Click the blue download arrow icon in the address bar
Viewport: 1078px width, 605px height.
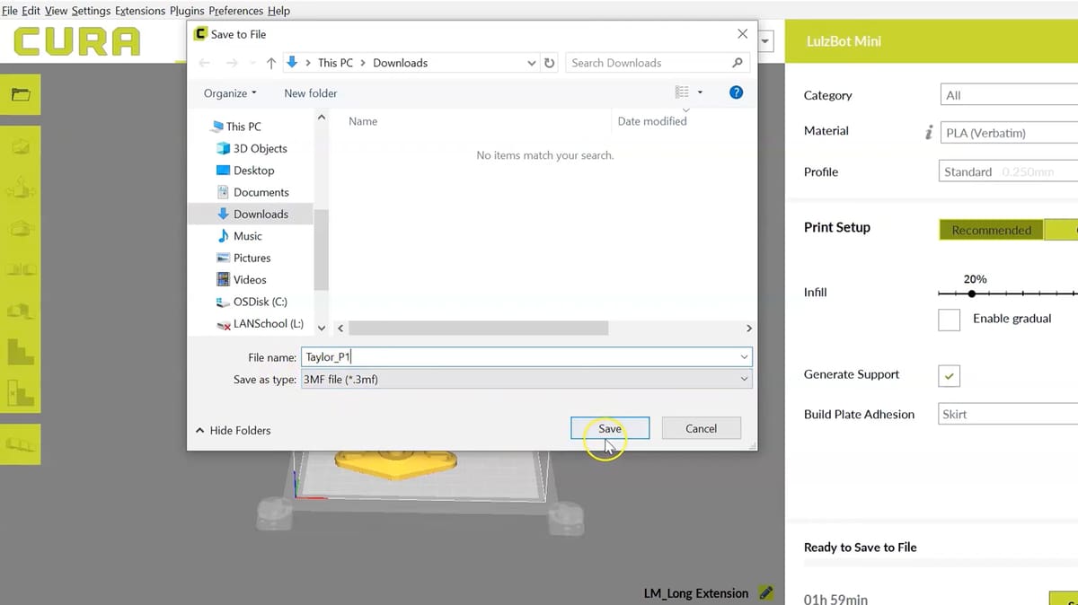pos(291,63)
